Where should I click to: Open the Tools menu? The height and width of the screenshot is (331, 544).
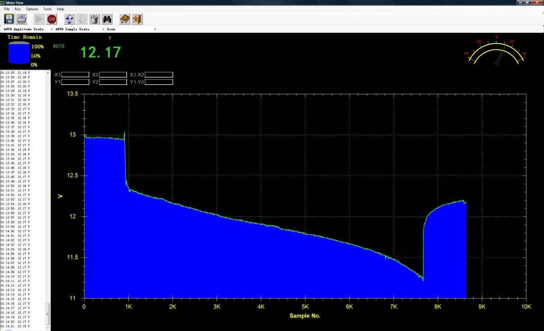pyautogui.click(x=47, y=9)
